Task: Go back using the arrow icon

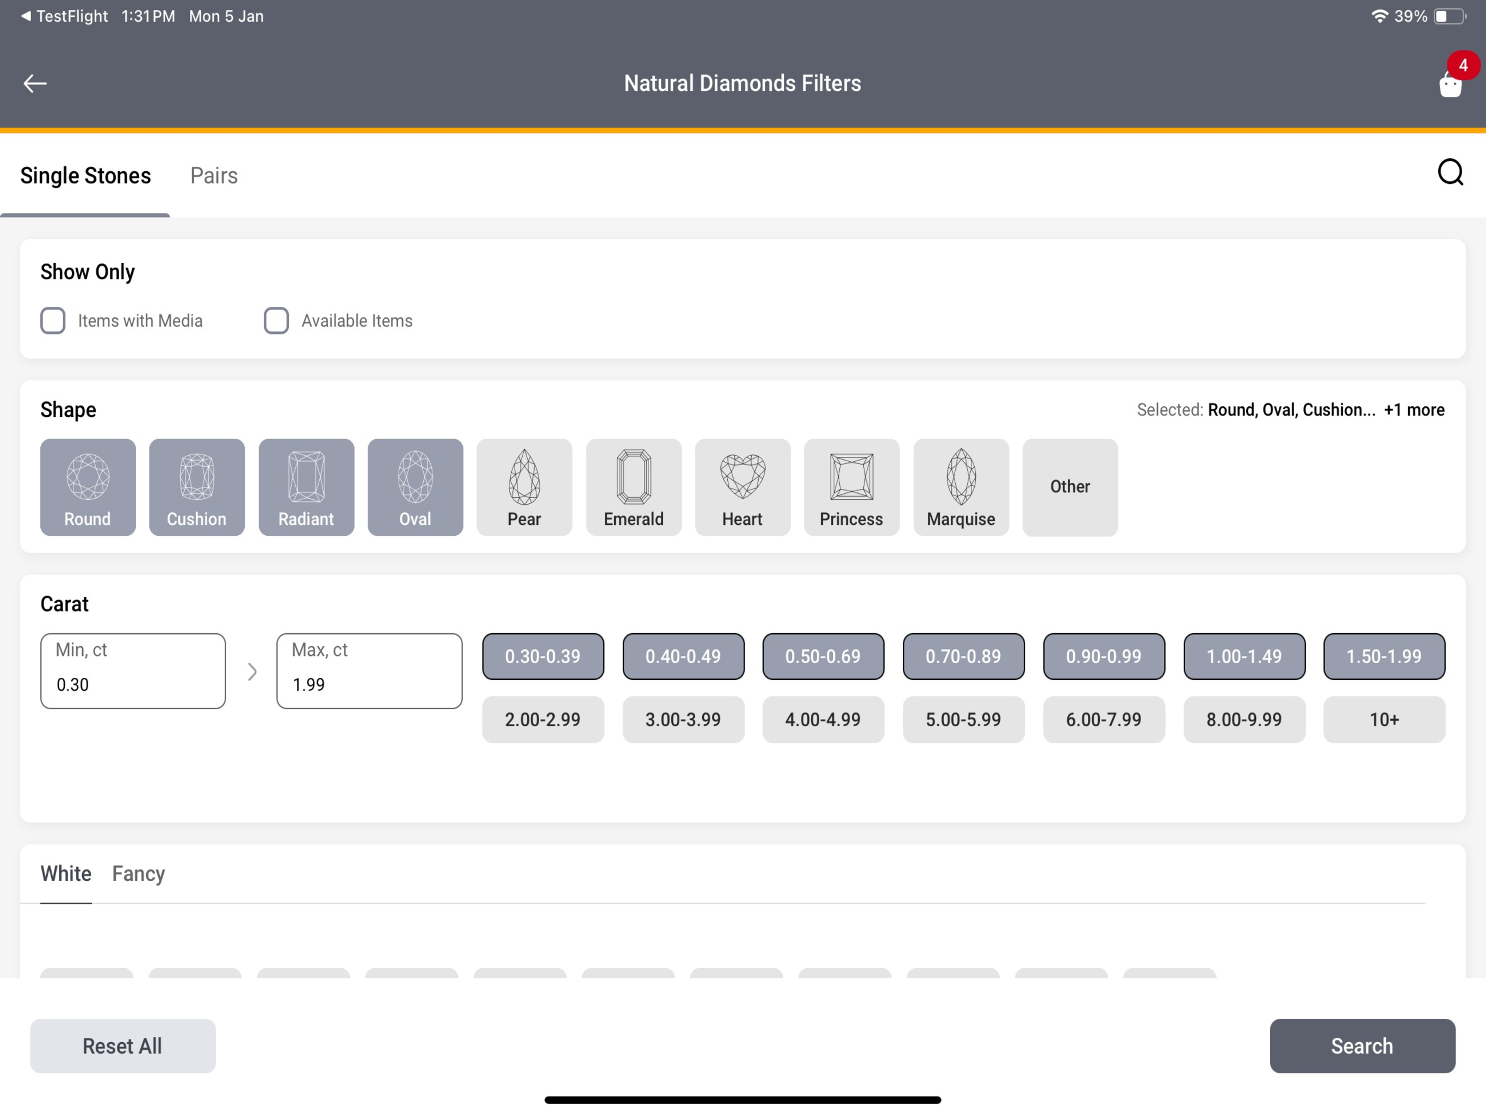Action: click(35, 83)
